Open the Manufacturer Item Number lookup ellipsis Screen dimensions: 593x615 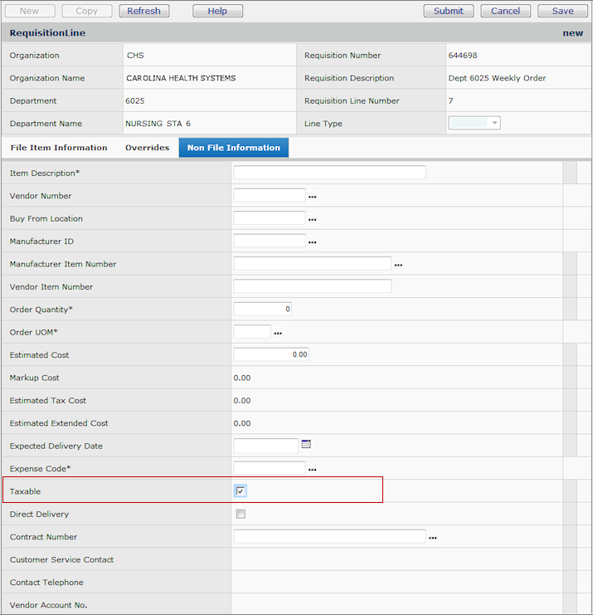pyautogui.click(x=398, y=266)
